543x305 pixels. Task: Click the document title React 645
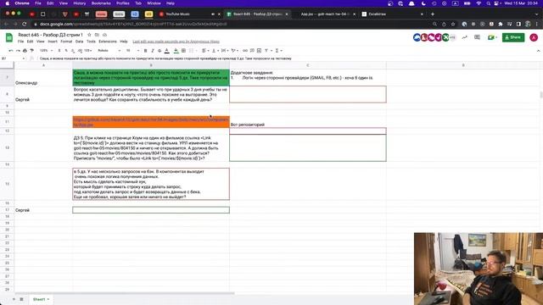pos(51,35)
